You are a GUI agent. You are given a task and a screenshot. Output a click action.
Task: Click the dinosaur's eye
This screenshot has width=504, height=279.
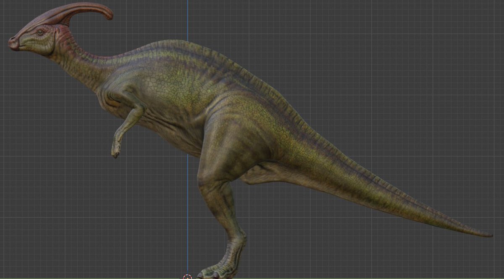point(40,33)
